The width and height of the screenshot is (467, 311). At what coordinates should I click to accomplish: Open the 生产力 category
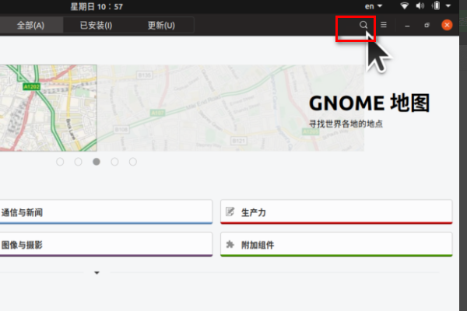[x=336, y=212]
